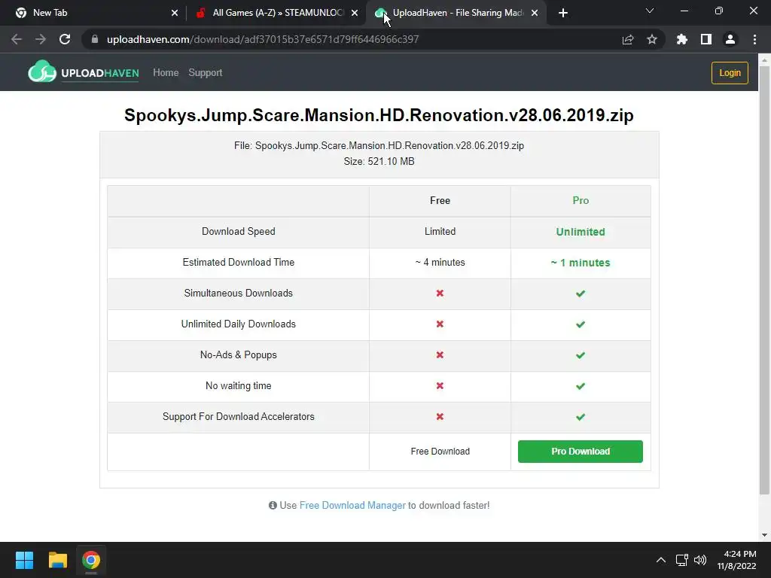Click the red X for Support For Download Accelerators

[440, 417]
